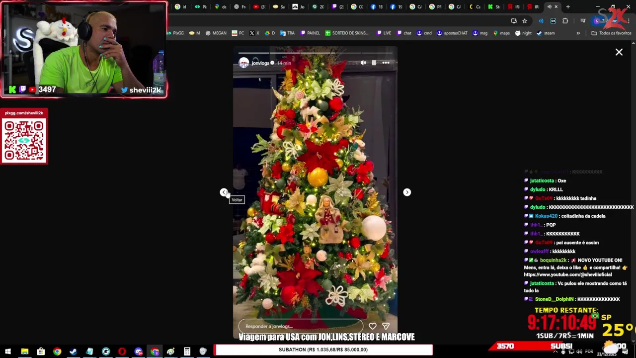Open the PAINEL bookmark
This screenshot has height=358, width=636.
310,33
